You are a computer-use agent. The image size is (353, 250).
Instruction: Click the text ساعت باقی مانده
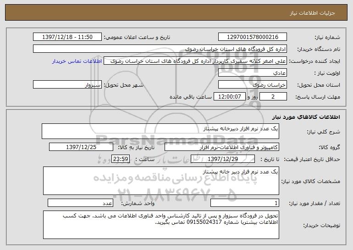pyautogui.click(x=191, y=97)
